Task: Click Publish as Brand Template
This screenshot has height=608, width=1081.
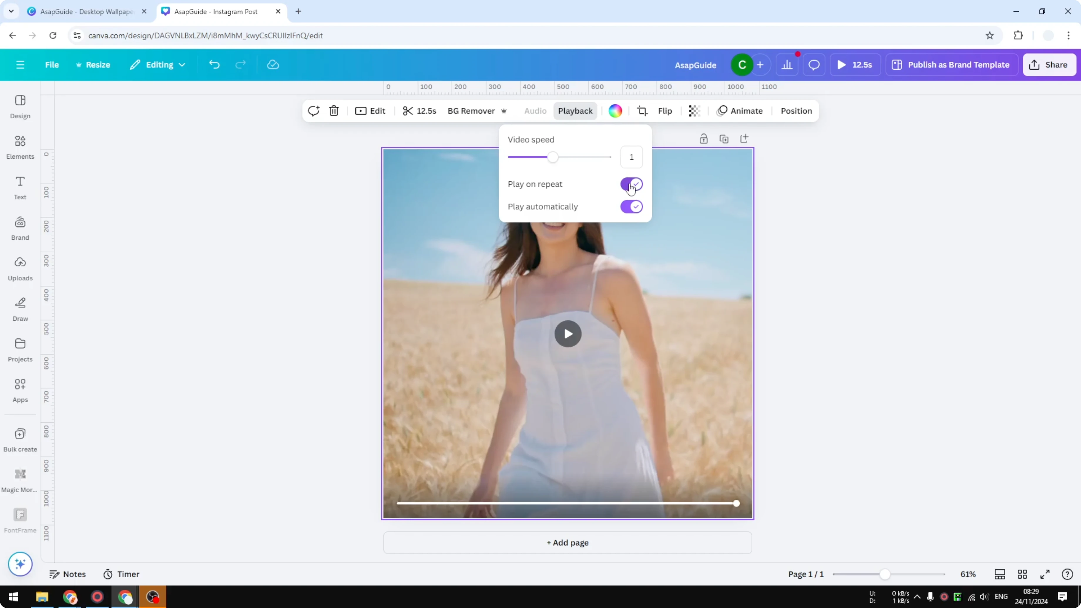Action: point(951,64)
